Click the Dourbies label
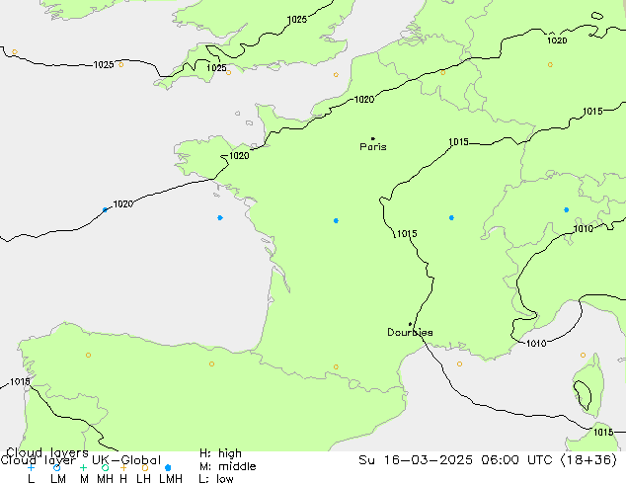626x484 pixels. (410, 332)
